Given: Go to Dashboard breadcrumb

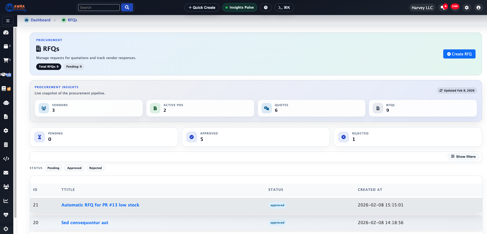Looking at the screenshot, I should click(x=40, y=20).
